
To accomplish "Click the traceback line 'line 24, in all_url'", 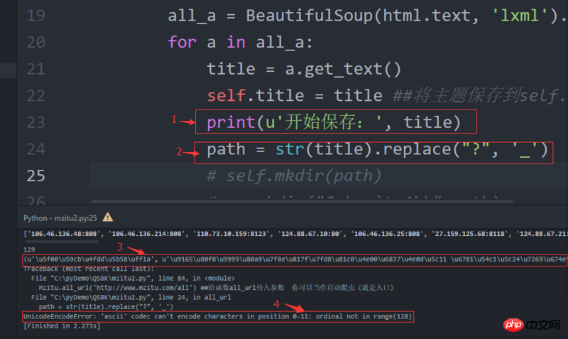I will click(131, 297).
